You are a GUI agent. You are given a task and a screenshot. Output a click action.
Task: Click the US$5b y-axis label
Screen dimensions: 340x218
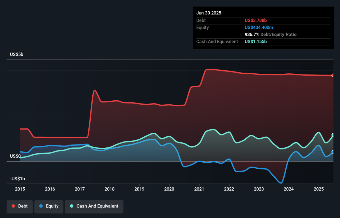point(16,54)
